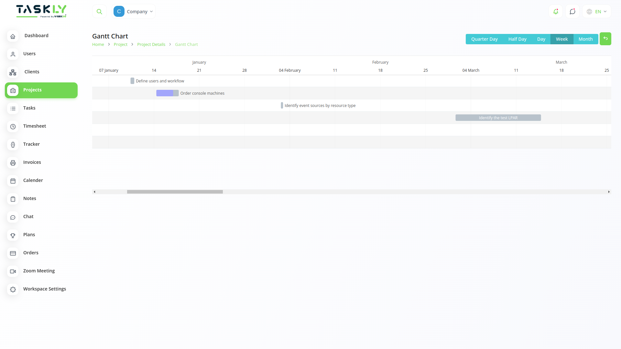
Task: Open the notifications bell
Action: click(x=556, y=11)
